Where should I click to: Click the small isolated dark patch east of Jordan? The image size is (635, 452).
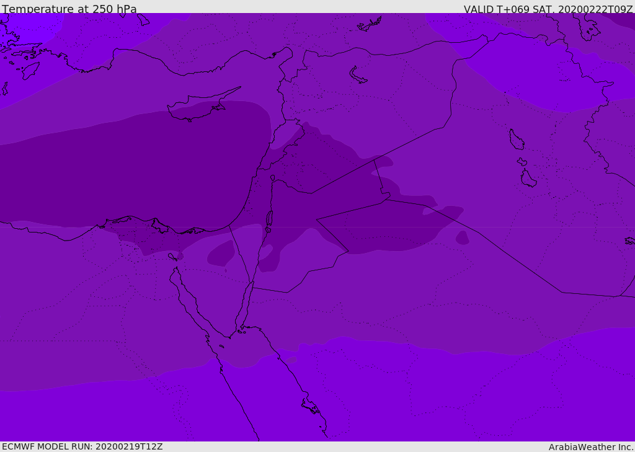point(462,237)
